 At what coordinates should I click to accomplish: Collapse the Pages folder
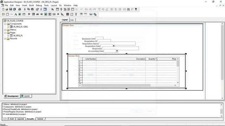point(5,33)
